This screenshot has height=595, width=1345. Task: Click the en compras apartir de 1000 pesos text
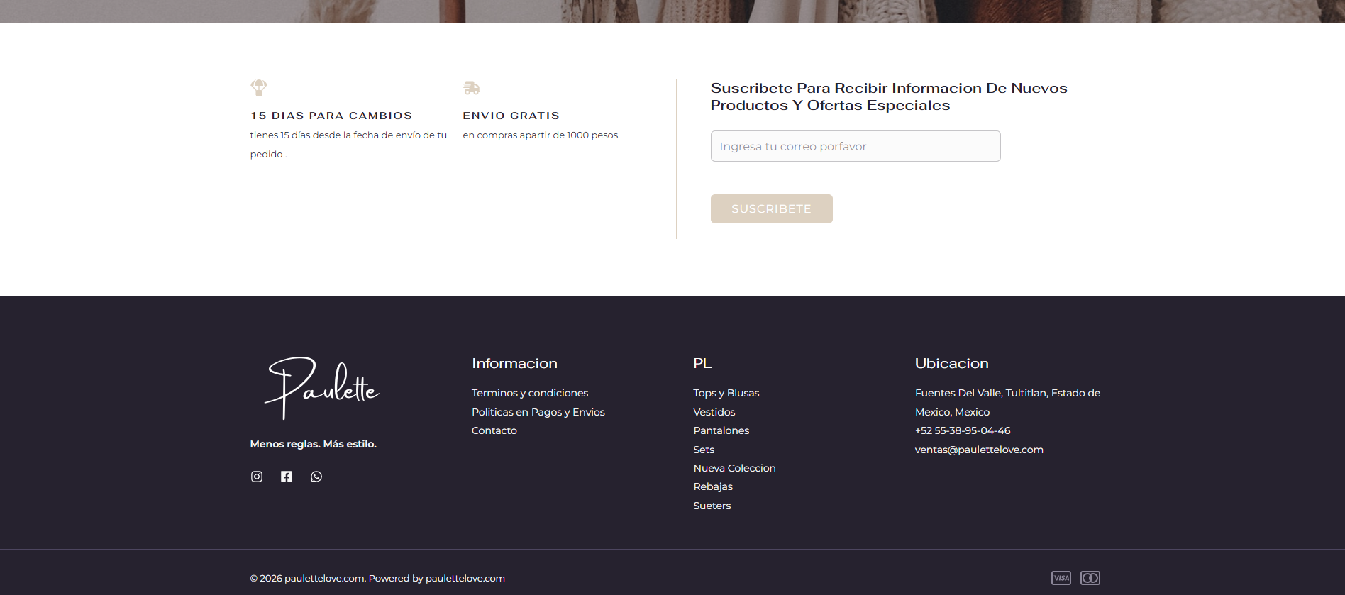point(541,135)
